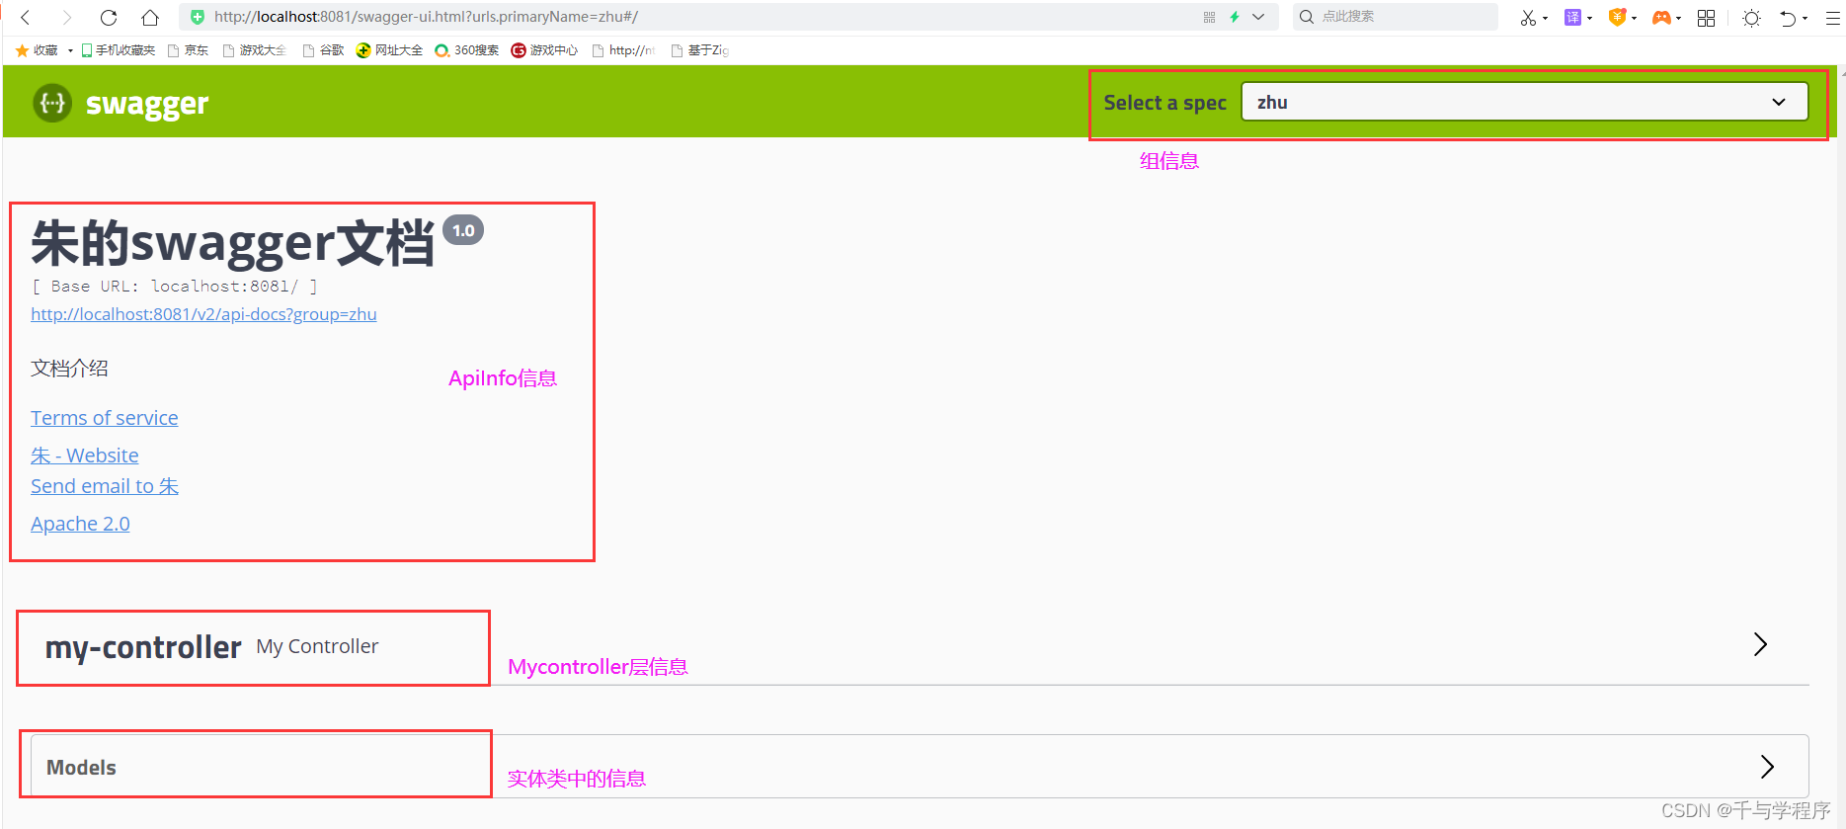
Task: Open the 游戏大全 bookmark
Action: (255, 50)
